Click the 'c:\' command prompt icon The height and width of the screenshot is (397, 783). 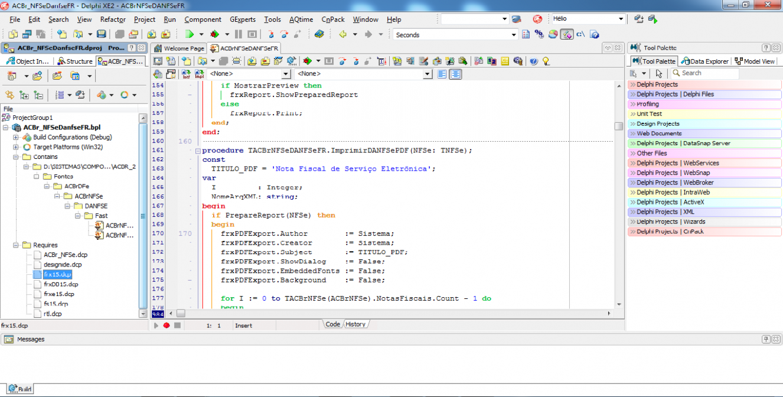coord(580,34)
